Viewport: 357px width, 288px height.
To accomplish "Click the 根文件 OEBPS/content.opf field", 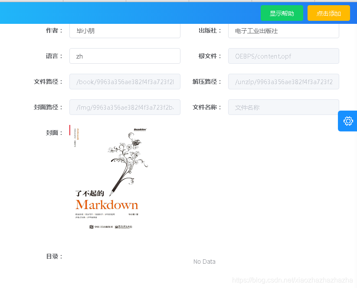I will coord(283,56).
